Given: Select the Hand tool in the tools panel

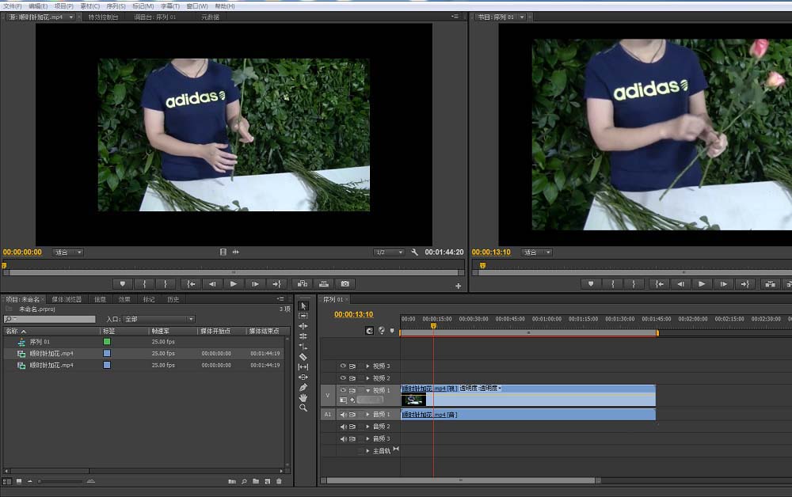Looking at the screenshot, I should (x=303, y=397).
